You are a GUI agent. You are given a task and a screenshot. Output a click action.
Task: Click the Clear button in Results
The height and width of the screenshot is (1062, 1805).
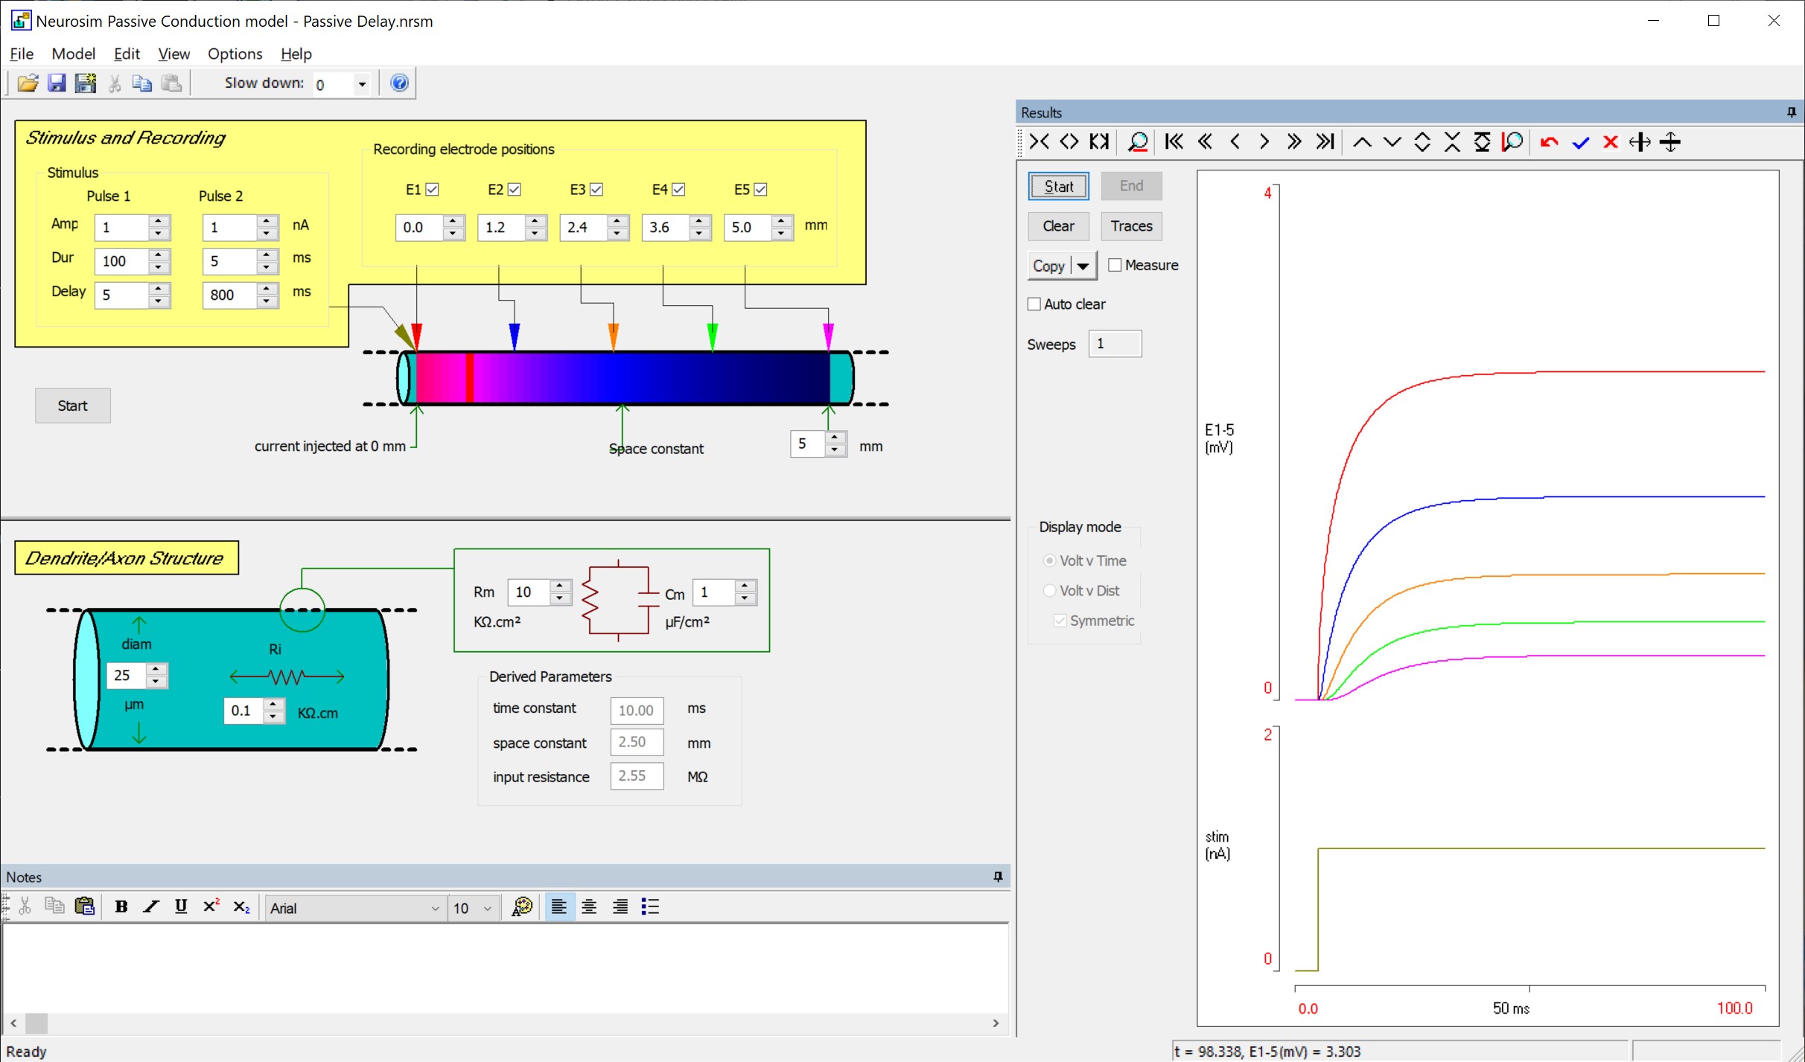(1058, 226)
